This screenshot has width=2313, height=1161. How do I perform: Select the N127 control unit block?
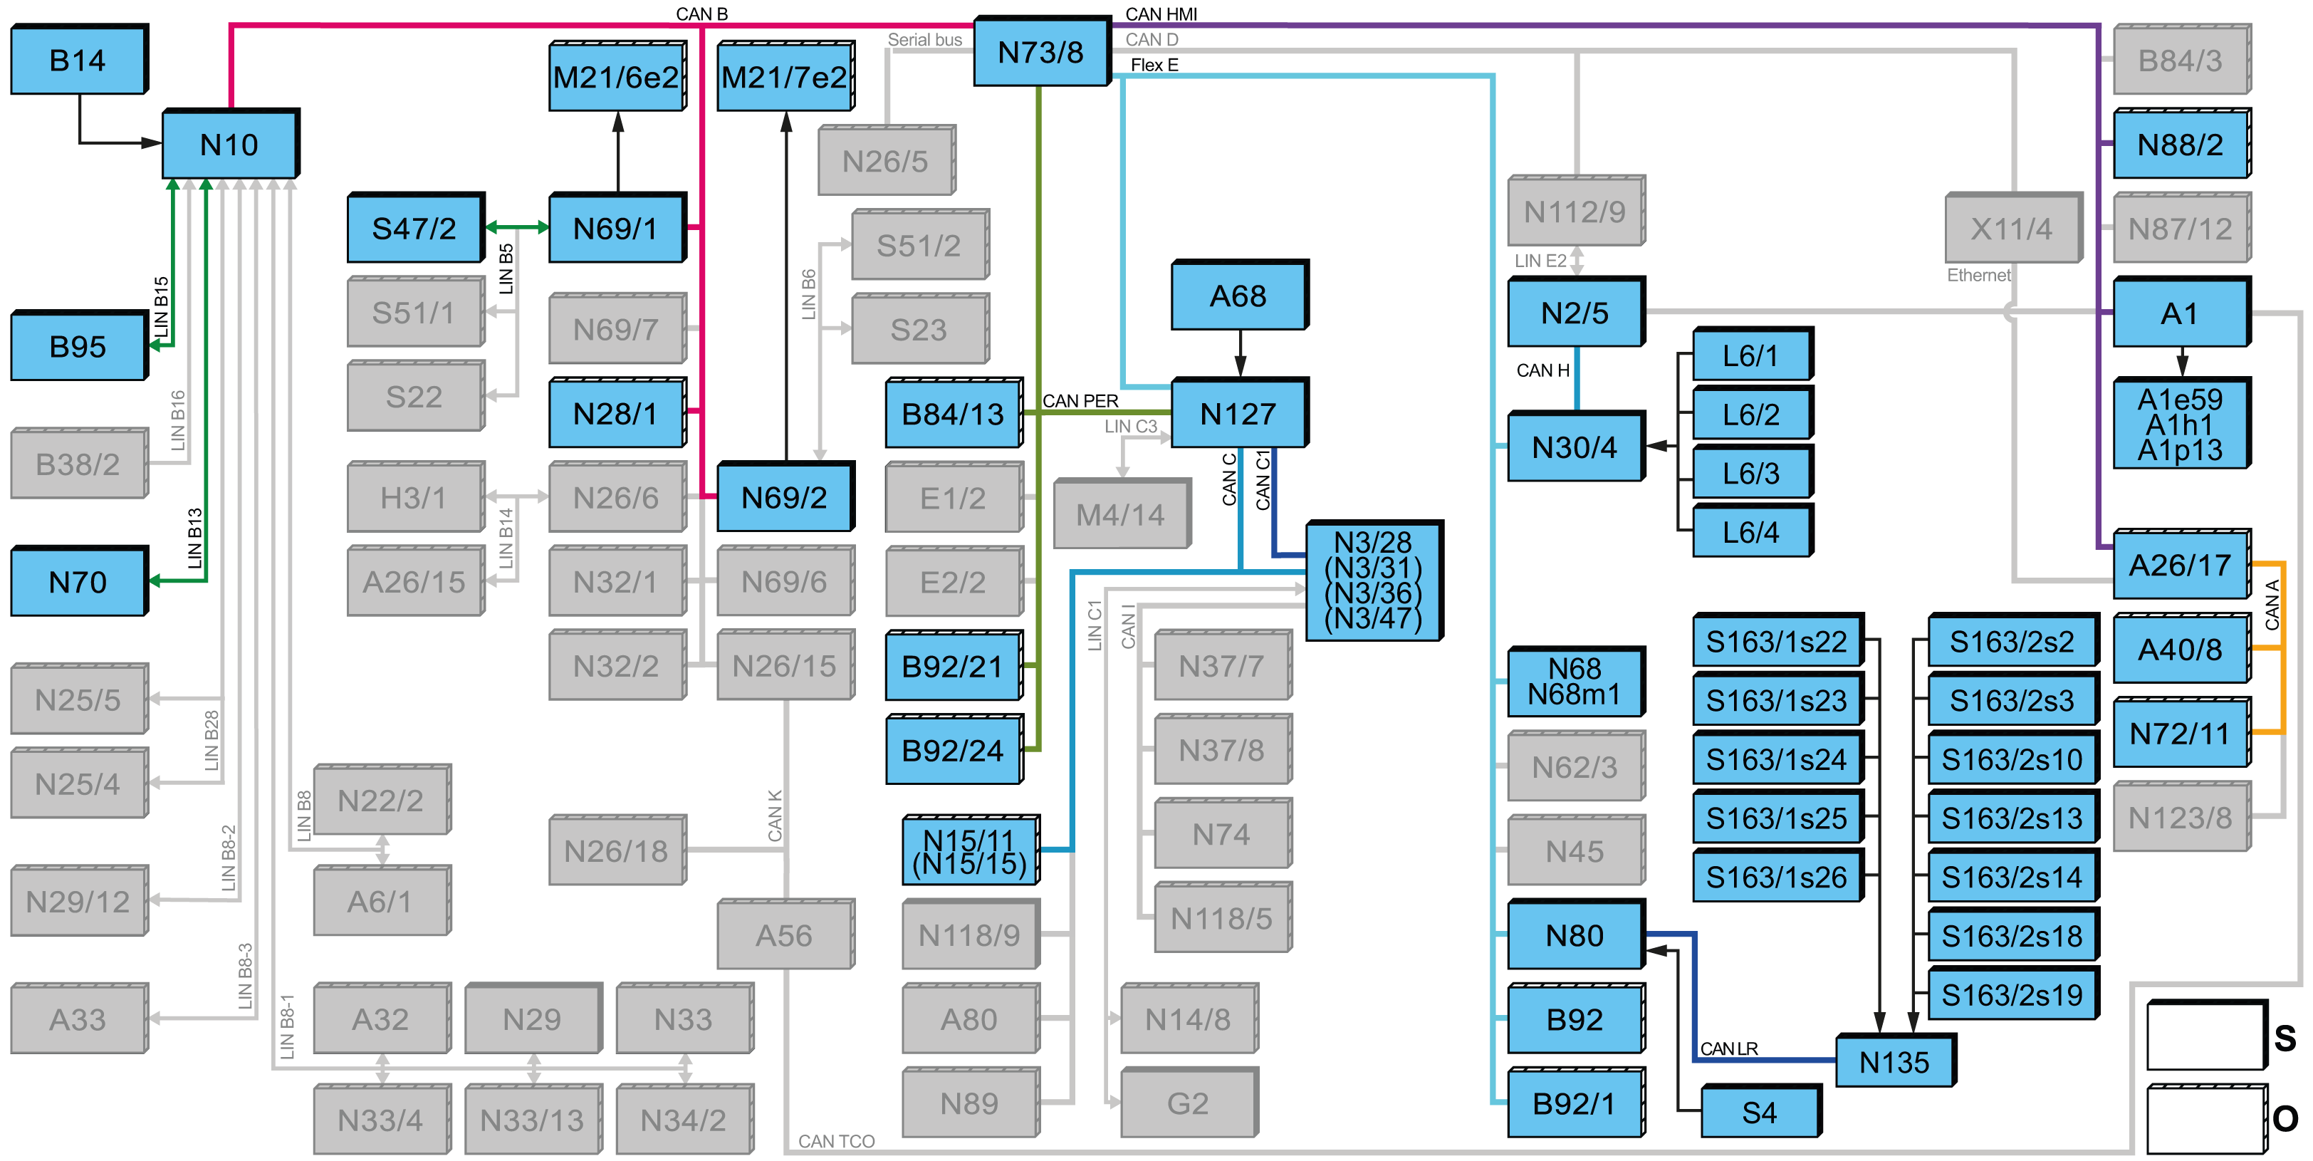click(x=1239, y=413)
